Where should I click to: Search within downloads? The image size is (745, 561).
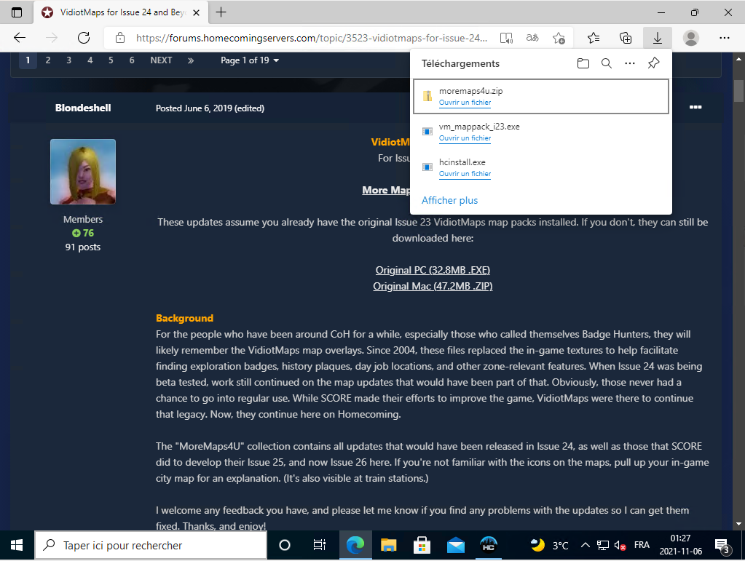pyautogui.click(x=606, y=63)
